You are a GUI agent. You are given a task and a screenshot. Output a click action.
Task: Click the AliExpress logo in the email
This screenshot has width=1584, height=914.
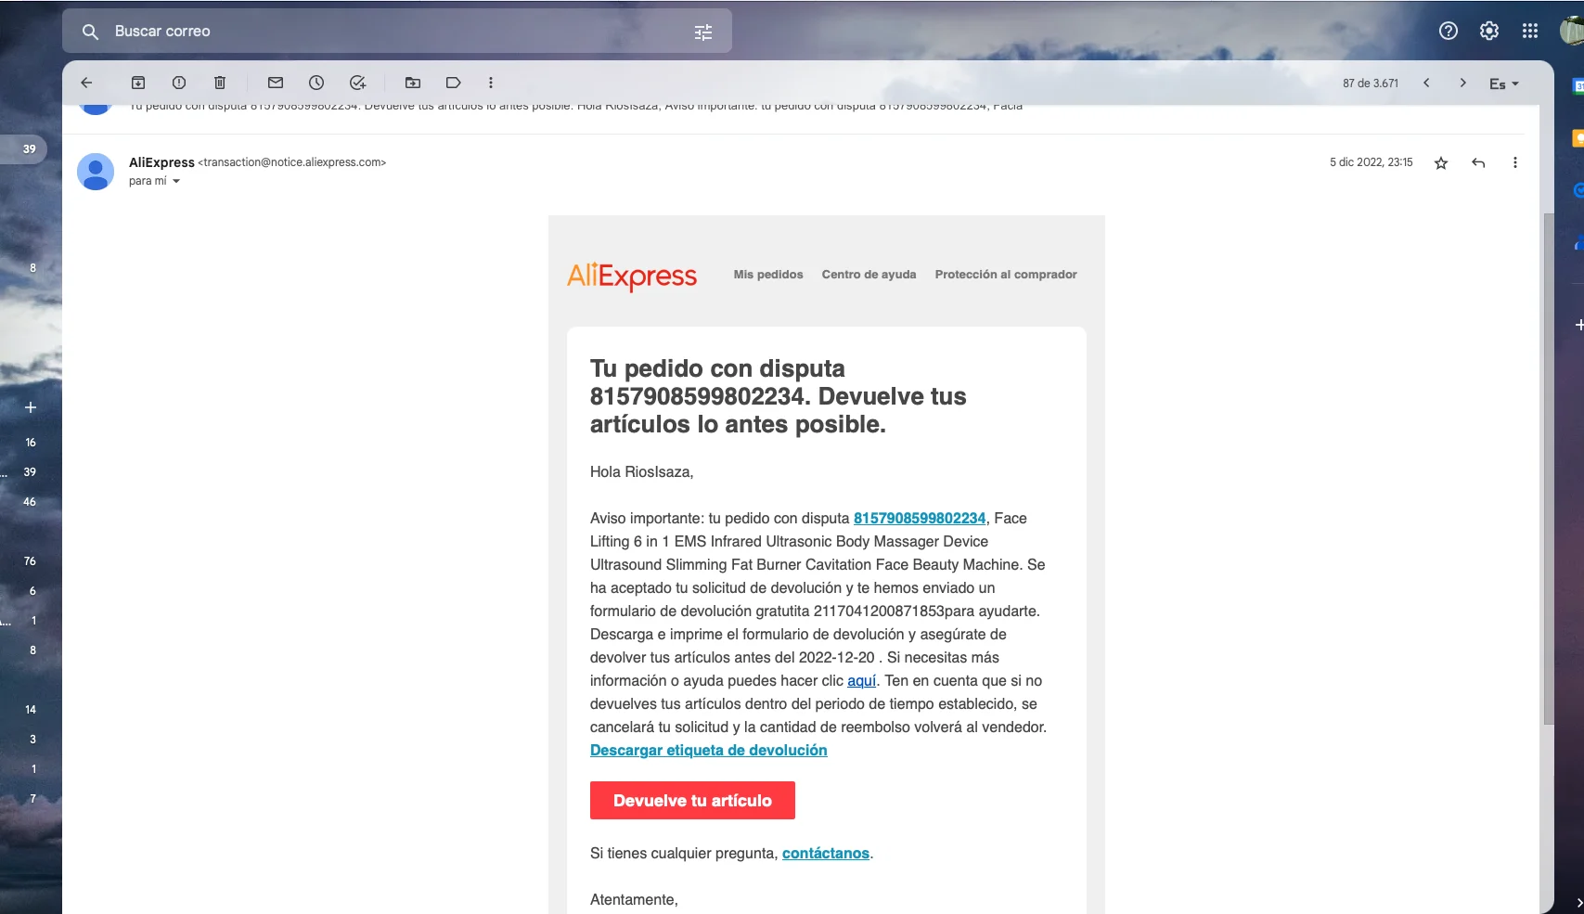click(x=632, y=276)
